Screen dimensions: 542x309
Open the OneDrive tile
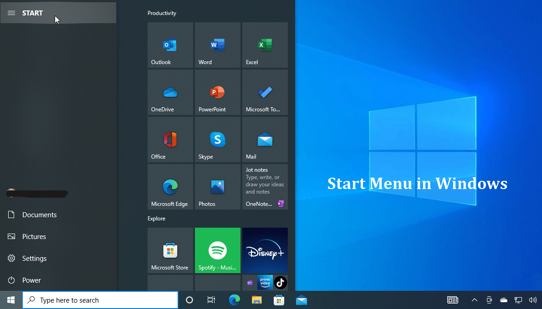[170, 92]
